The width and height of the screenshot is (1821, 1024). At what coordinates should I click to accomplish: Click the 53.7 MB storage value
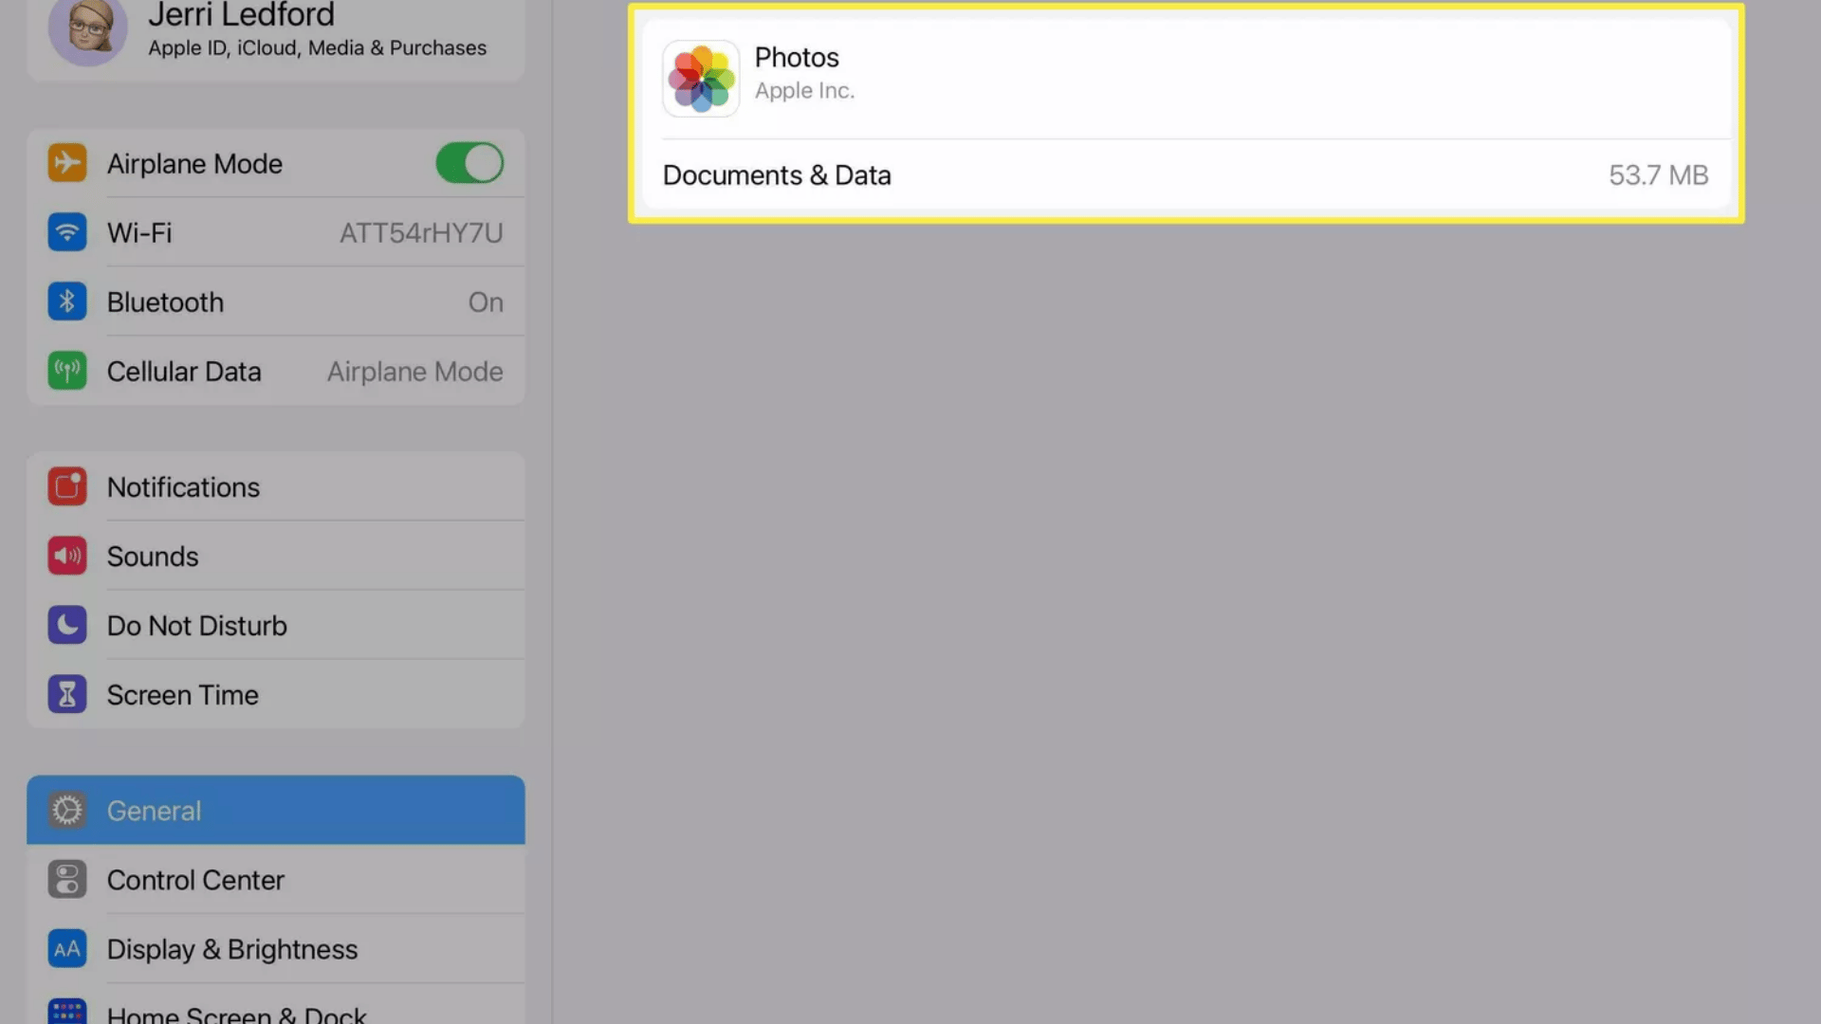1658,175
